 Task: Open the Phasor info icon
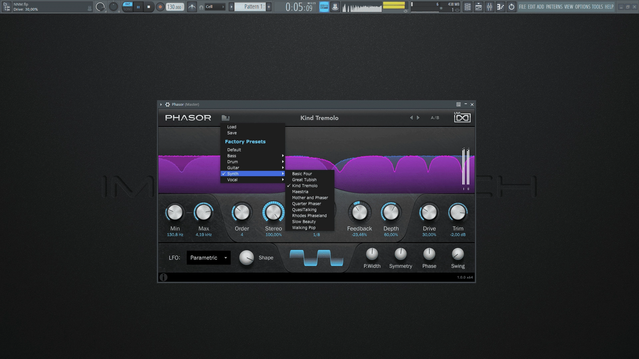point(163,277)
